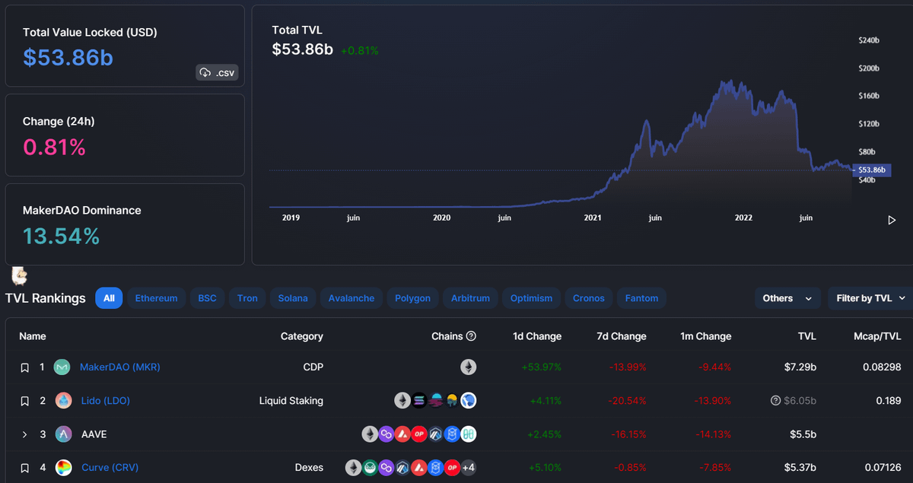
Task: Click the +4 chains badge in Curve row
Action: pyautogui.click(x=469, y=468)
